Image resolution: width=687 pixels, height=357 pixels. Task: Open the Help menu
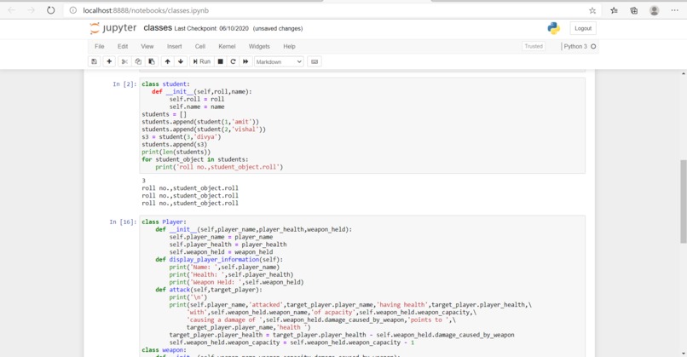coord(289,46)
